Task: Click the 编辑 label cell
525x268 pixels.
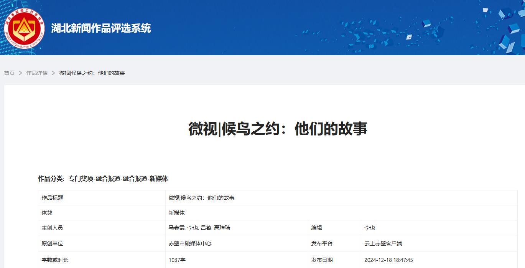Action: (x=316, y=228)
